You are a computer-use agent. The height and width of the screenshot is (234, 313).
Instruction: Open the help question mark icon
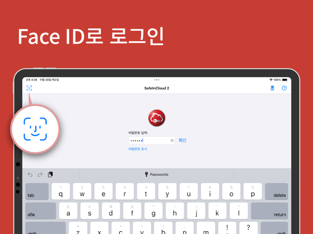[284, 88]
